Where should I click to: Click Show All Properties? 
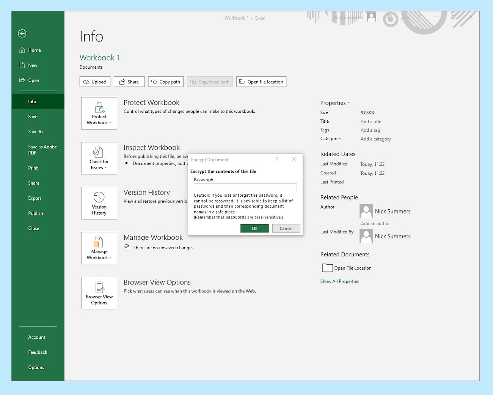click(x=339, y=281)
